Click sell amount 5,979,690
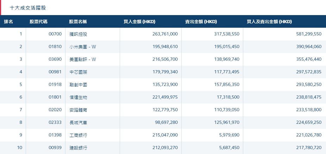The image size is (326, 154). point(229,135)
